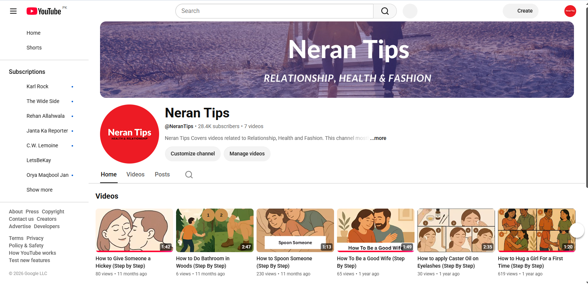Open the Copyright footer link
Image resolution: width=588 pixels, height=285 pixels.
tap(53, 212)
